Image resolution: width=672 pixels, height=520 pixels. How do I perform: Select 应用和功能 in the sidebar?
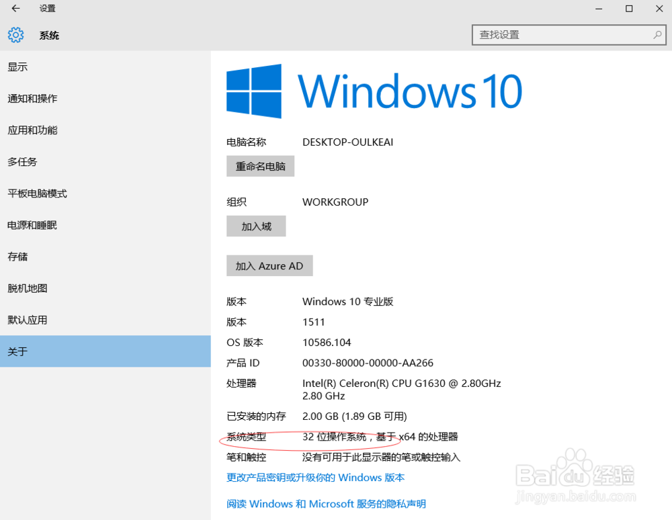(x=106, y=130)
